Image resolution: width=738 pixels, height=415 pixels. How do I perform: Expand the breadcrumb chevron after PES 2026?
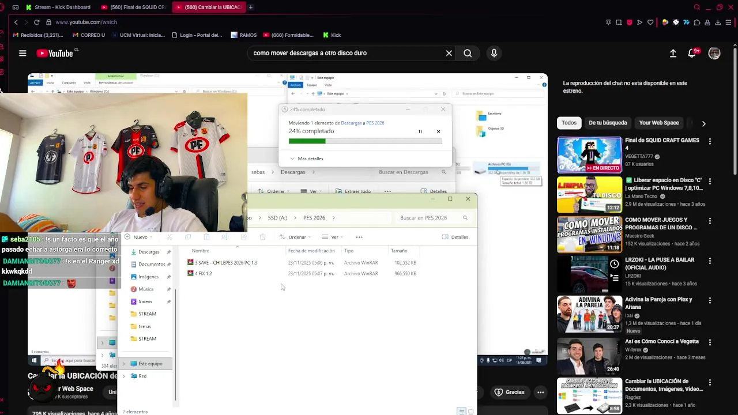point(334,218)
